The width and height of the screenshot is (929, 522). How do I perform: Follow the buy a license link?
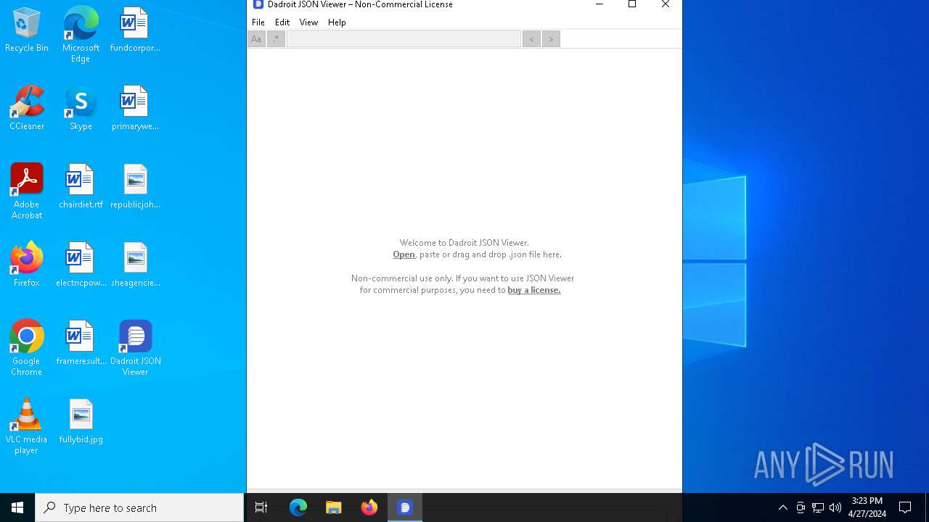(534, 290)
